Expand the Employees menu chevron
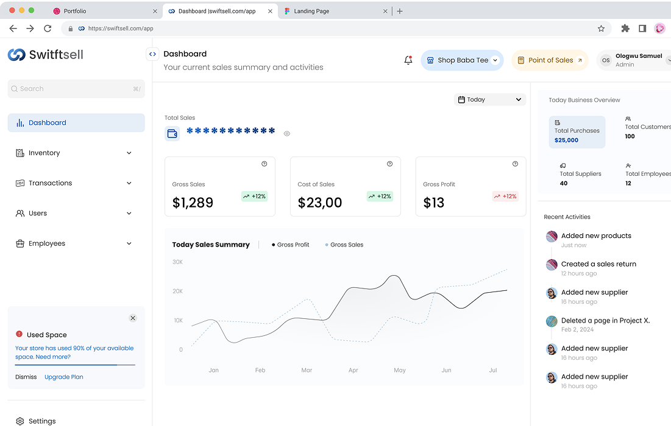Viewport: 671px width, 426px height. 129,243
